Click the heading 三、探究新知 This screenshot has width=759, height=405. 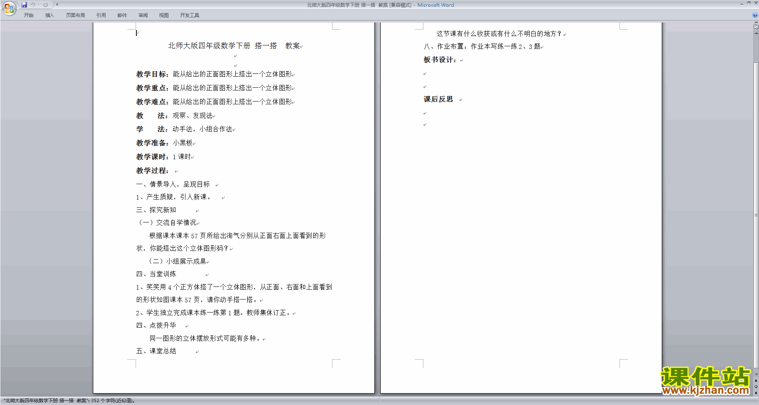tap(156, 210)
